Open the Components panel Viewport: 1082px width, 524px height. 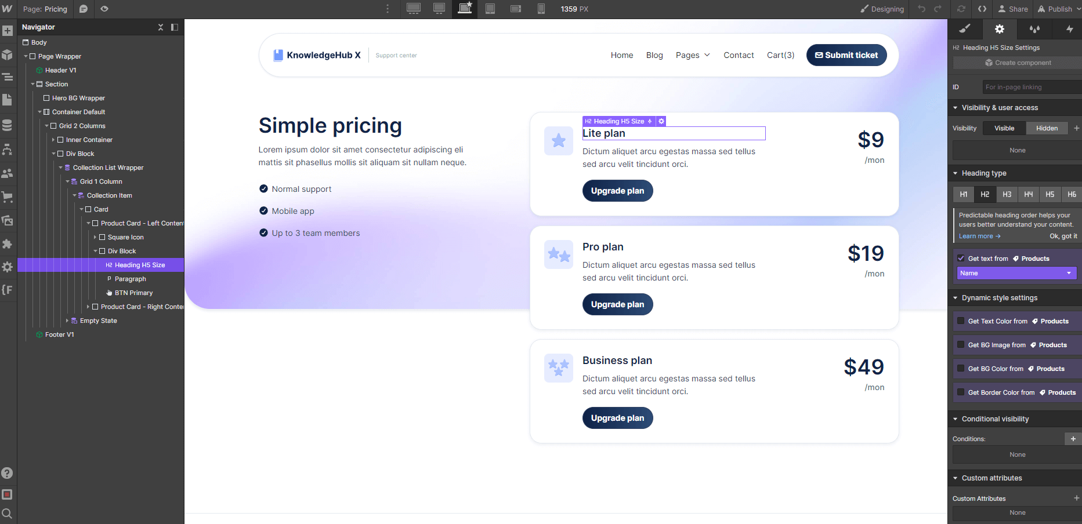tap(8, 53)
